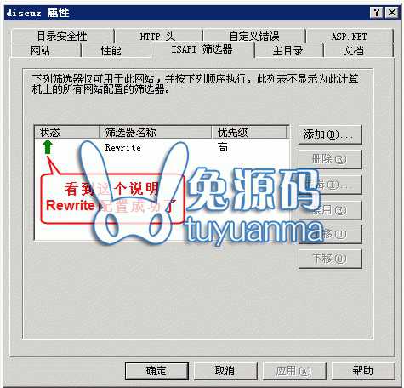Image resolution: width=404 pixels, height=388 pixels.
Task: Switch to the HTTP 头 tab
Action: 158,36
